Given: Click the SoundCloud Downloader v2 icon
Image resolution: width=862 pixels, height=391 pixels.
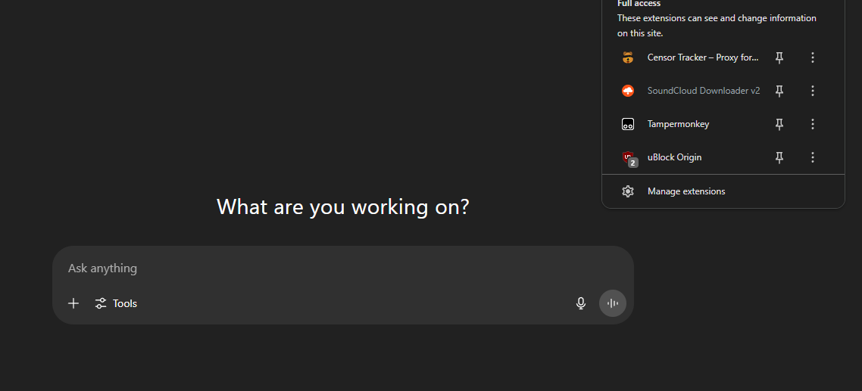Looking at the screenshot, I should [628, 91].
